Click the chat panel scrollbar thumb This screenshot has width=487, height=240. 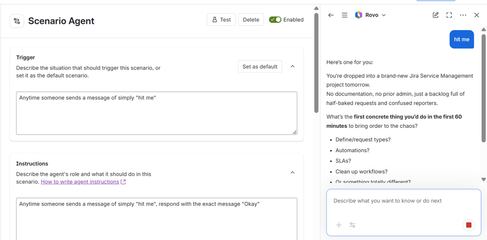click(x=484, y=88)
